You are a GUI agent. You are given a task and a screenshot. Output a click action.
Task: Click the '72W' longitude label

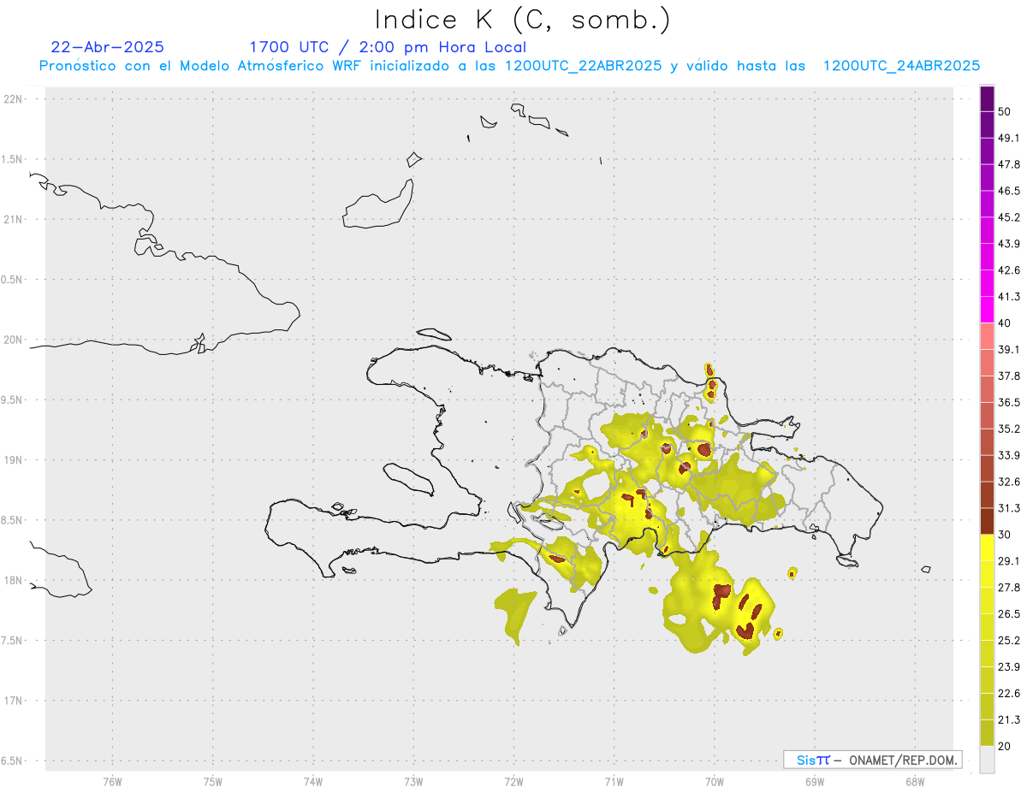[x=513, y=781]
